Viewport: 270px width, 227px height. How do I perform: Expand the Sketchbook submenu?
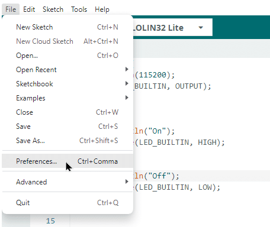tap(67, 84)
